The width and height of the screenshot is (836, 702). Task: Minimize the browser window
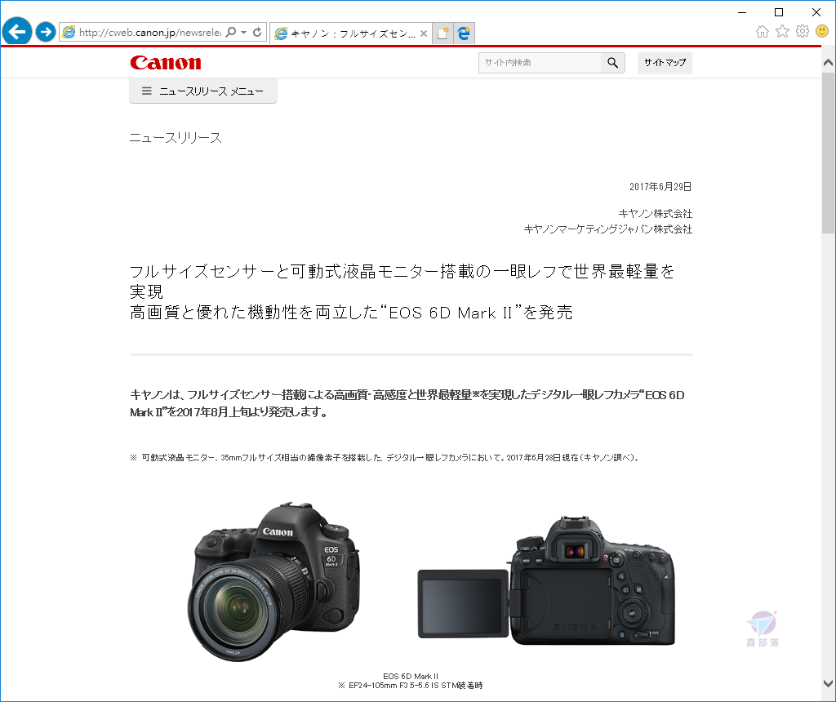click(x=742, y=12)
